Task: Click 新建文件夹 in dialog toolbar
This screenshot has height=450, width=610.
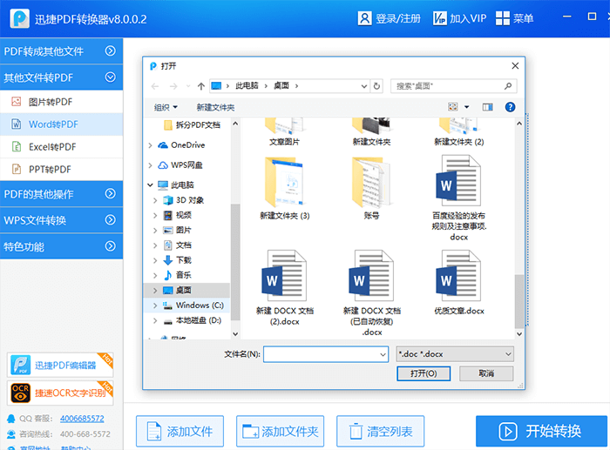Action: [x=215, y=108]
